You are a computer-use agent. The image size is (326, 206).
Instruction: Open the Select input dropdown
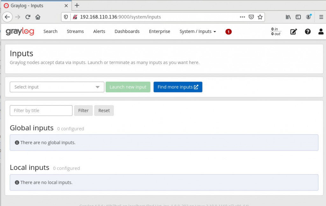[57, 87]
